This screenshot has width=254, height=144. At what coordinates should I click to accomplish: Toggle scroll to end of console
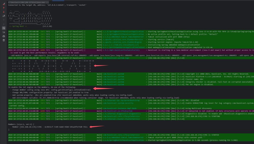(x=4, y=32)
